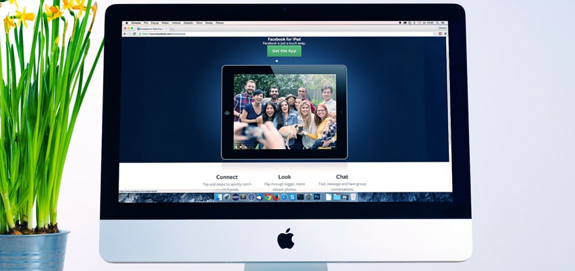
Task: Open the Apple menu
Action: (x=126, y=23)
